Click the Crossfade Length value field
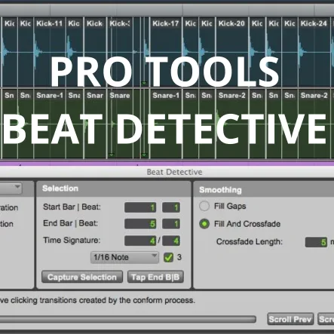 coord(316,242)
